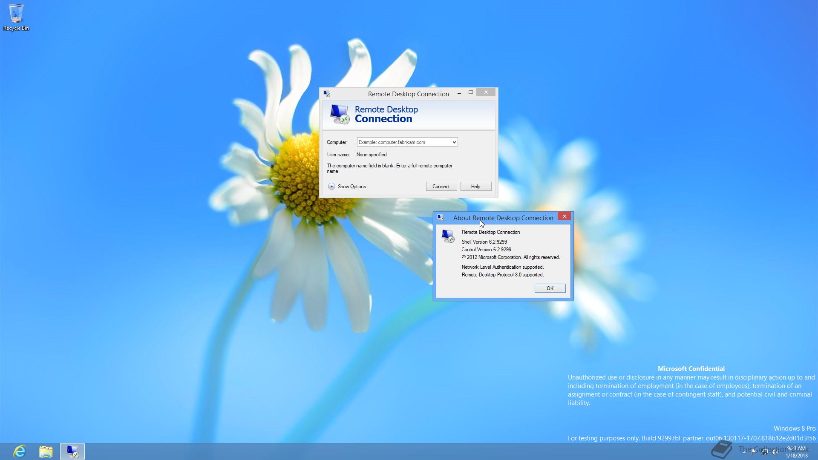Click the 'Computer:' label
Image resolution: width=818 pixels, height=460 pixels.
click(337, 142)
